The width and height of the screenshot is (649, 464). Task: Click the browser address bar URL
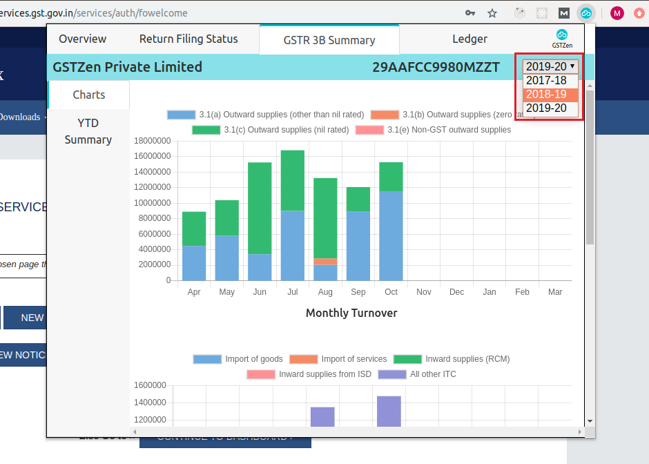tap(93, 13)
